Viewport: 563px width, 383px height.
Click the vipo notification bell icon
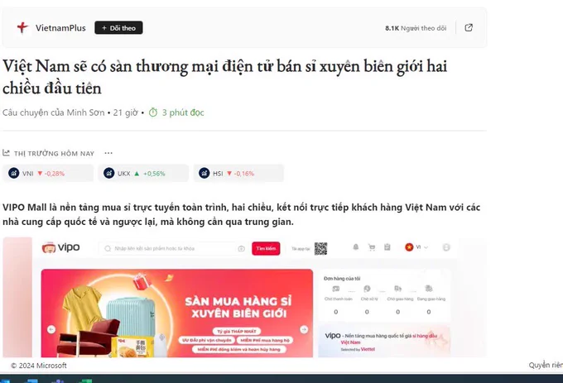point(356,247)
